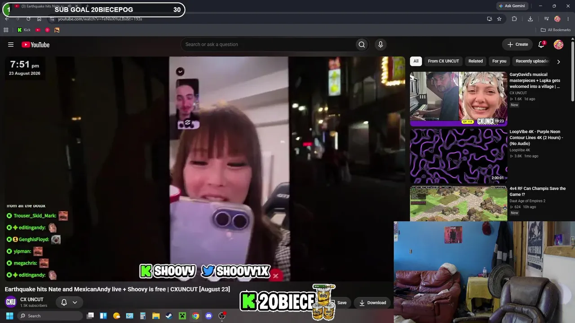The image size is (575, 323).
Task: Click the Chrome address bar URL
Action: coord(100,19)
